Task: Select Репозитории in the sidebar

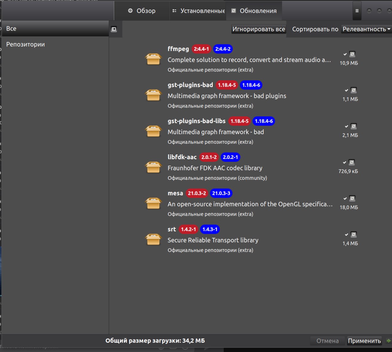Action: [x=55, y=44]
